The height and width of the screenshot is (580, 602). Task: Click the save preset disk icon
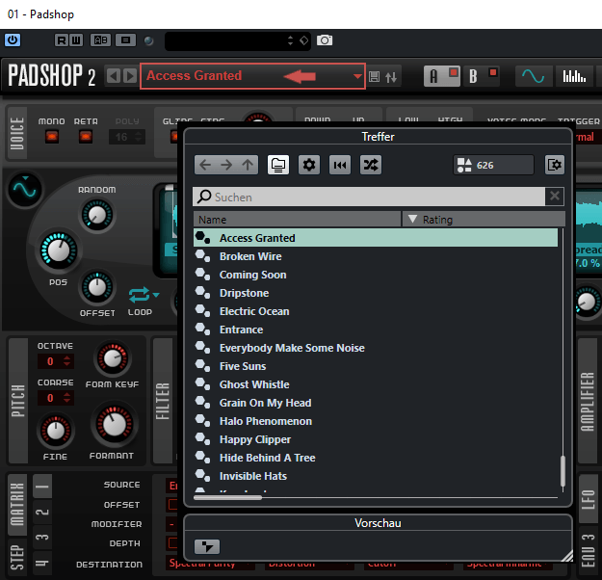pyautogui.click(x=374, y=77)
